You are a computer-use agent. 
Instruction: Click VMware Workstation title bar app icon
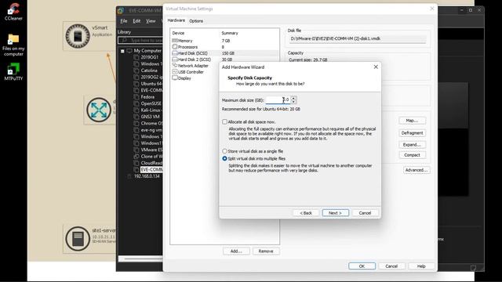click(121, 10)
